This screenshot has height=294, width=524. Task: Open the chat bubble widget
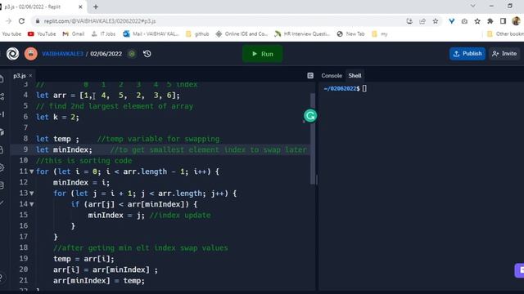pyautogui.click(x=519, y=270)
